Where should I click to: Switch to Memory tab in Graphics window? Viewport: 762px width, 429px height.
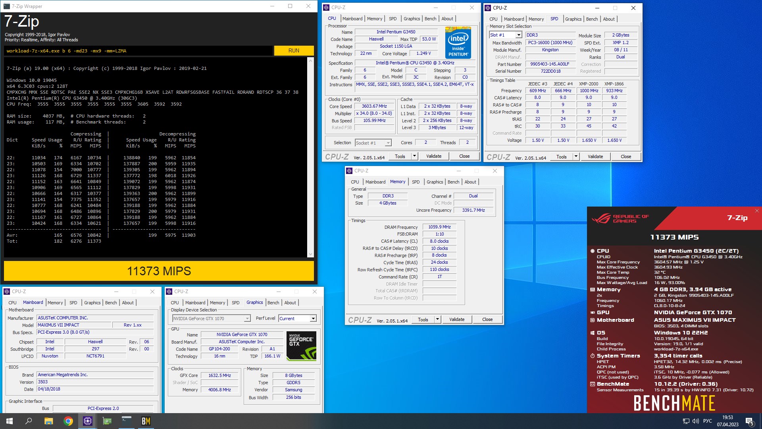point(217,303)
